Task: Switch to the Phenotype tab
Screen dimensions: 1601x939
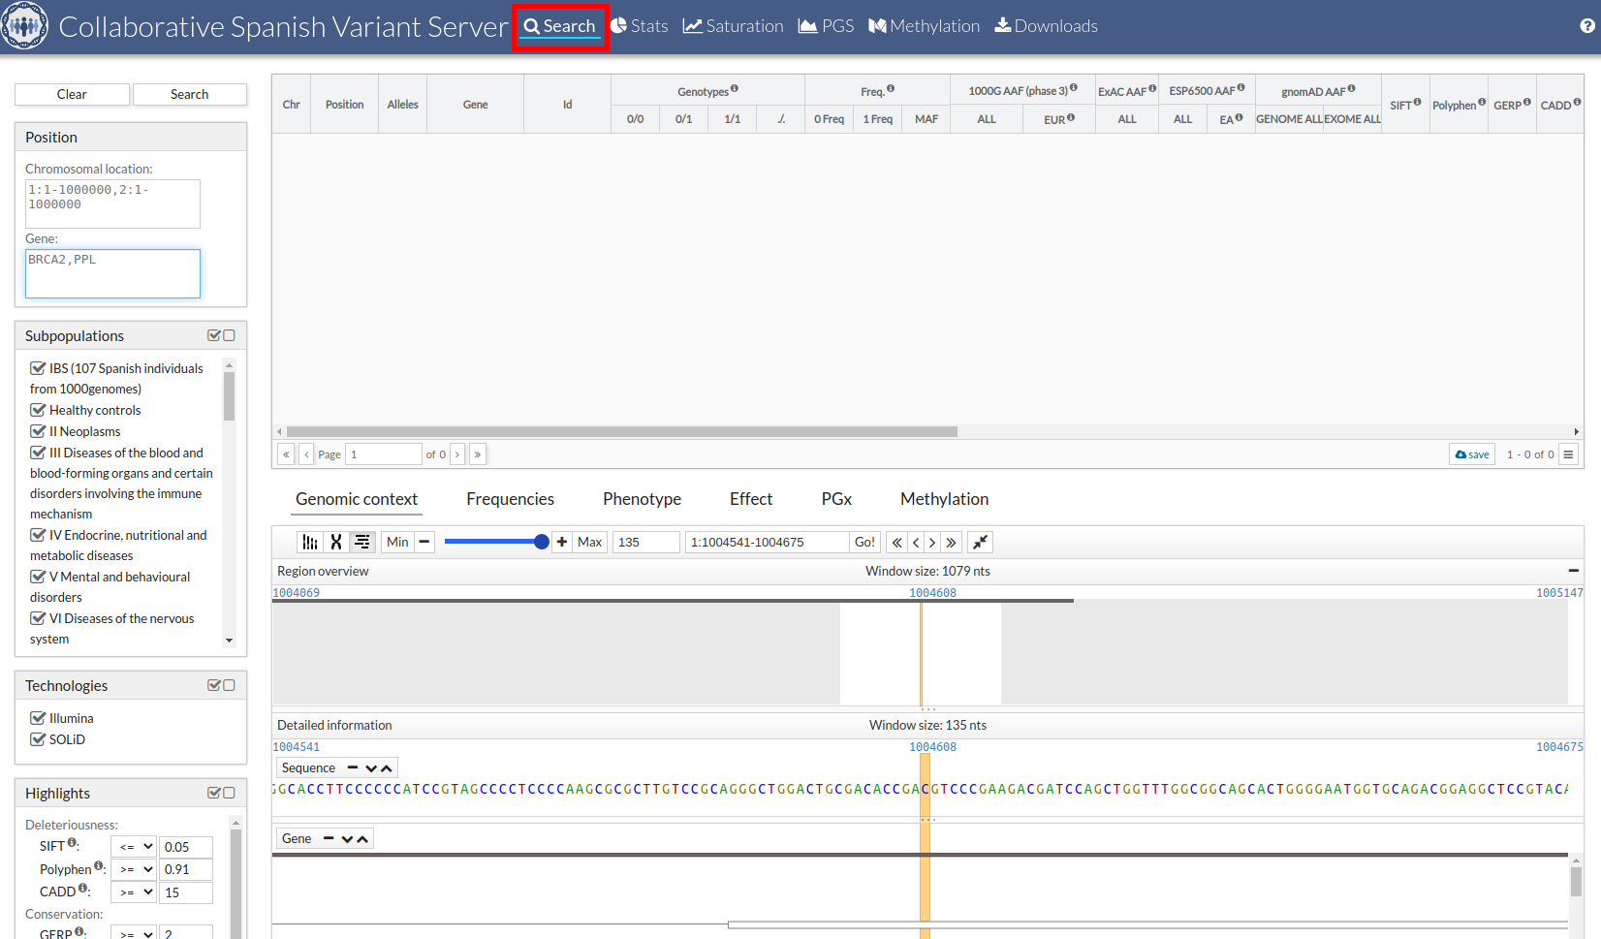Action: coord(642,499)
